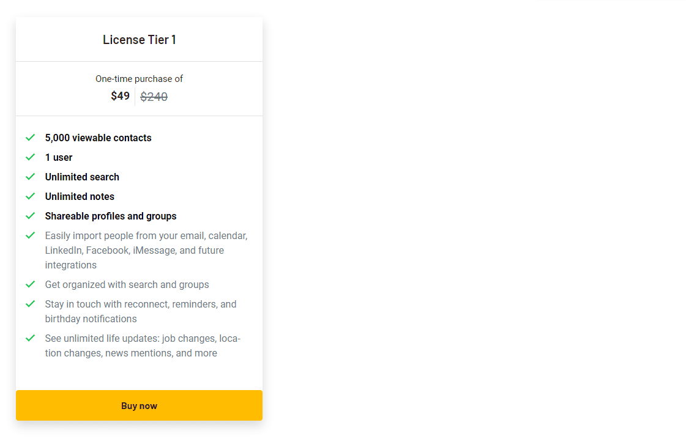Click the One-time purchase of text

(139, 79)
